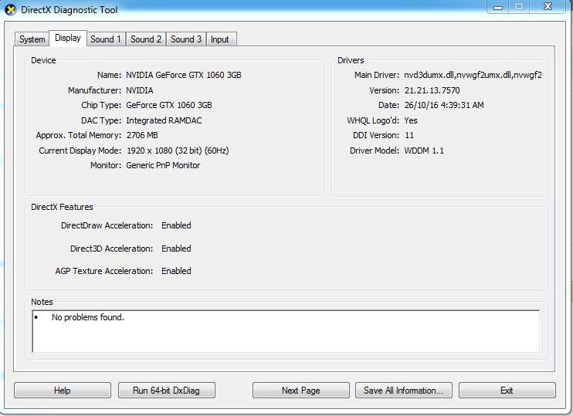Viewport: 573px width, 416px height.
Task: Click driver version '21.21.13.7570'
Action: pos(432,90)
